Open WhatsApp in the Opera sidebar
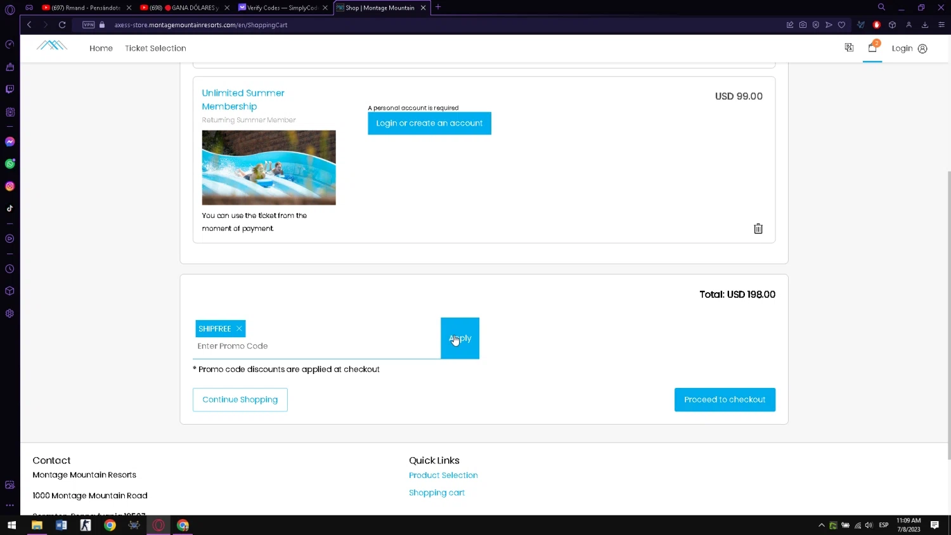This screenshot has height=535, width=951. [x=10, y=164]
